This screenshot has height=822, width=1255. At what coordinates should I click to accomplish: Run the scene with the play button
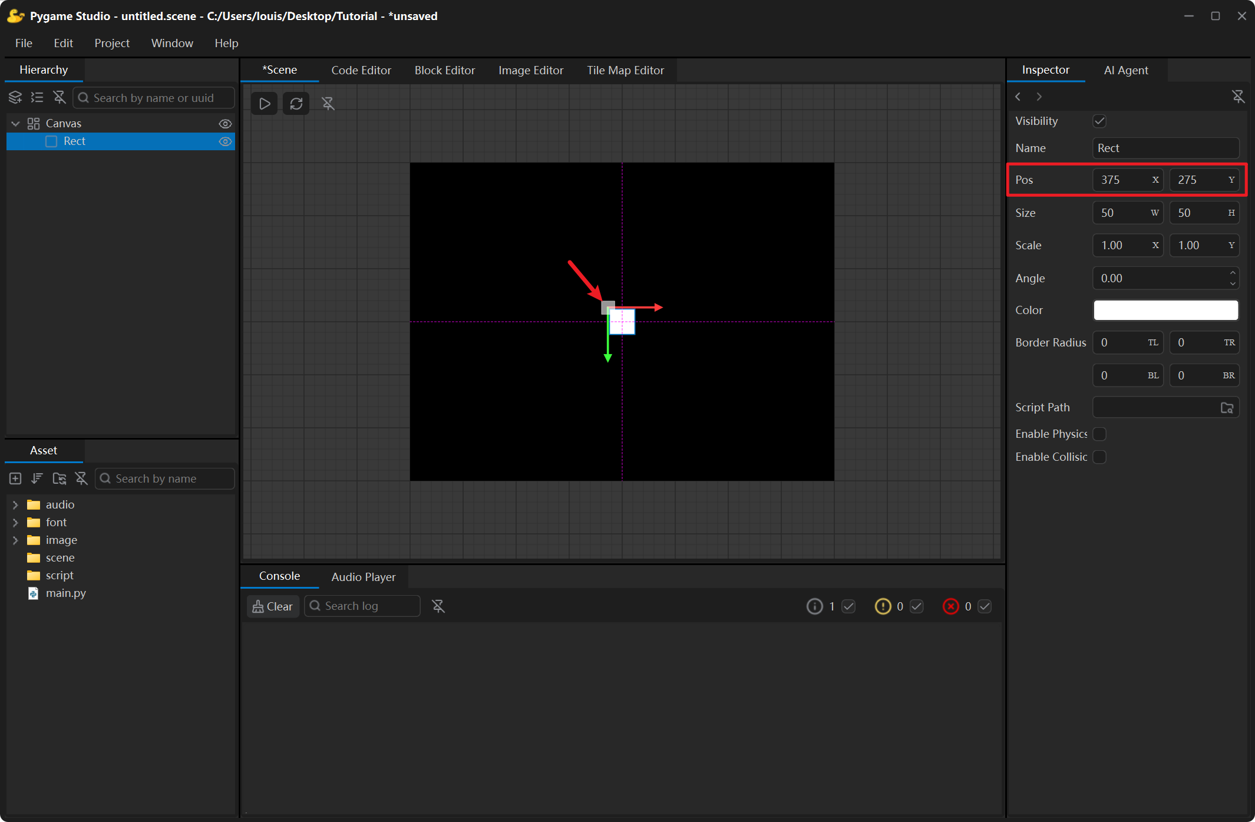point(265,104)
